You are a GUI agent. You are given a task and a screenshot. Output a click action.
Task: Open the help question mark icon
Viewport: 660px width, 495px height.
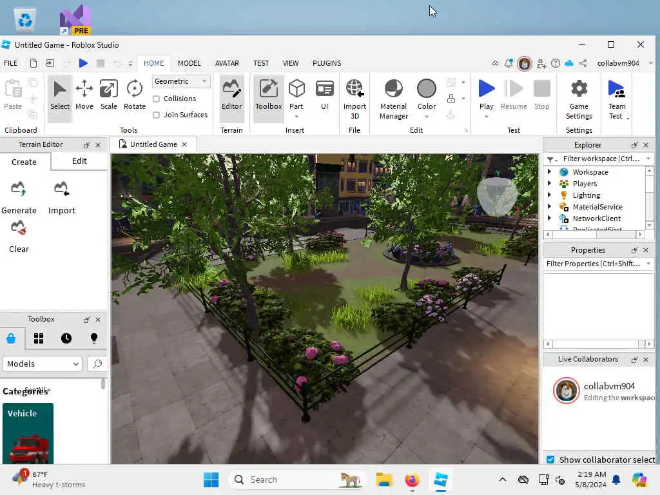[555, 63]
